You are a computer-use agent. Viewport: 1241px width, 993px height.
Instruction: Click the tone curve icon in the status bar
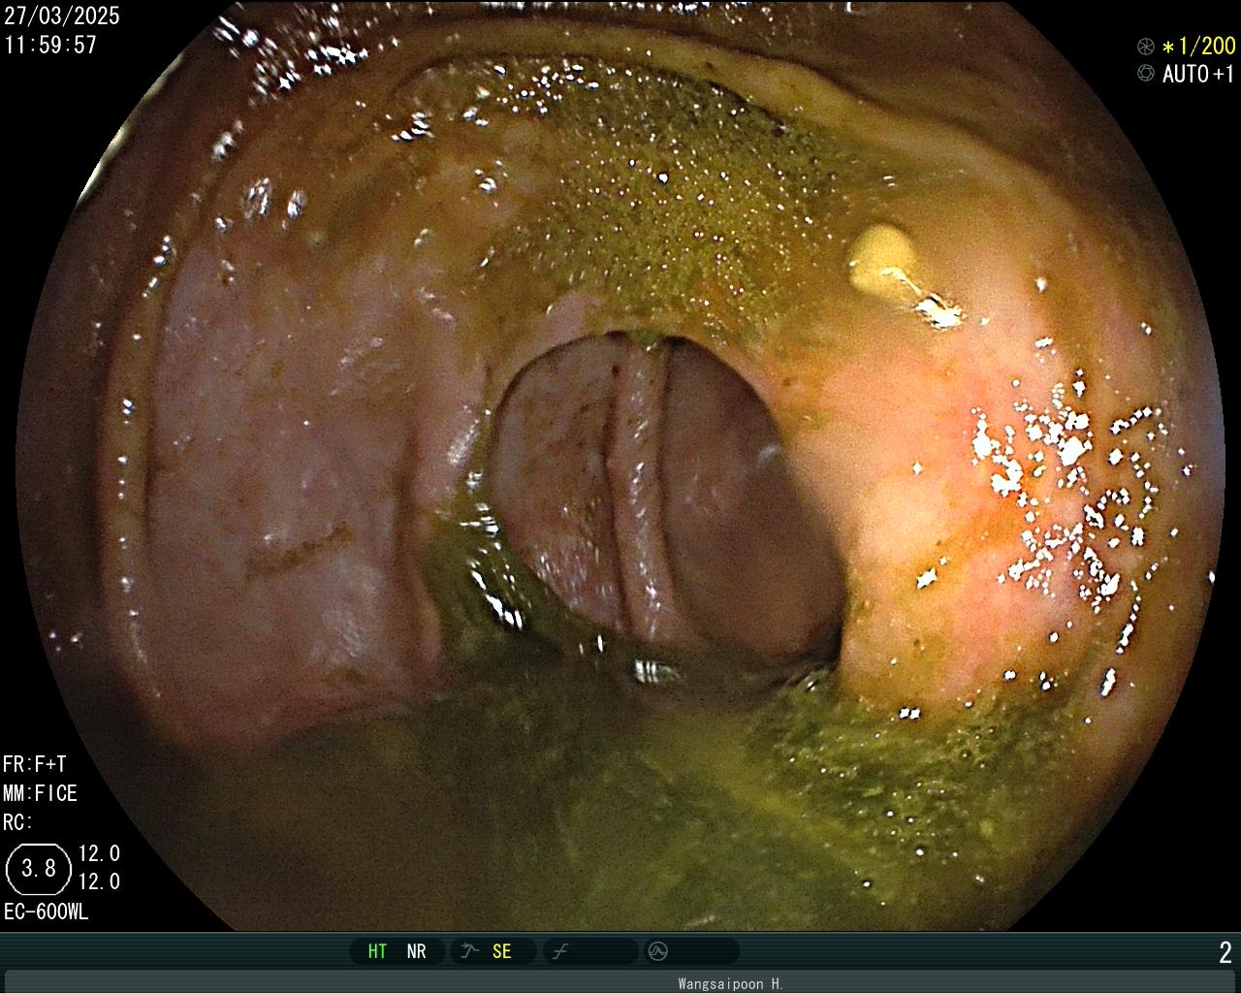pyautogui.click(x=559, y=951)
